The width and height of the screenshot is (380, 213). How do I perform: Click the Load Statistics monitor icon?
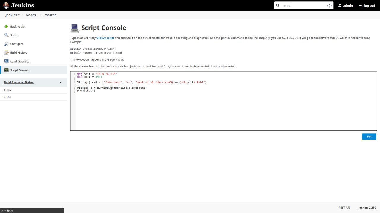click(6, 61)
